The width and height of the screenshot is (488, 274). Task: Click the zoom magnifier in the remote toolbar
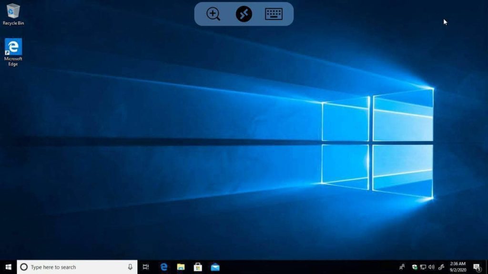(x=213, y=14)
